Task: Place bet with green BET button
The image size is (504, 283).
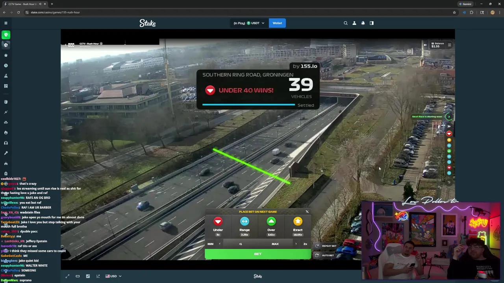Action: pyautogui.click(x=258, y=254)
